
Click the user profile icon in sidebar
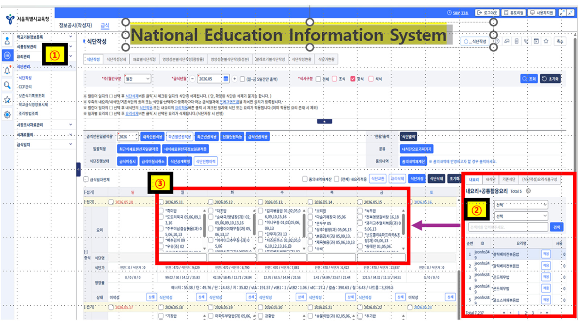click(x=7, y=41)
